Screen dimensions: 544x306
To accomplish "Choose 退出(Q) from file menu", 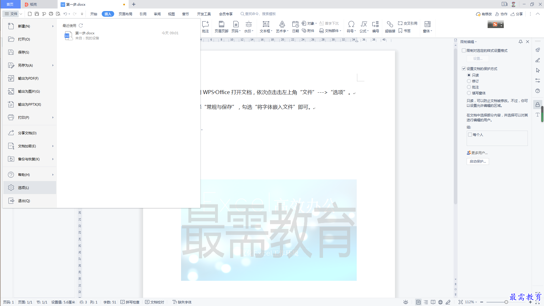I will click(30, 201).
